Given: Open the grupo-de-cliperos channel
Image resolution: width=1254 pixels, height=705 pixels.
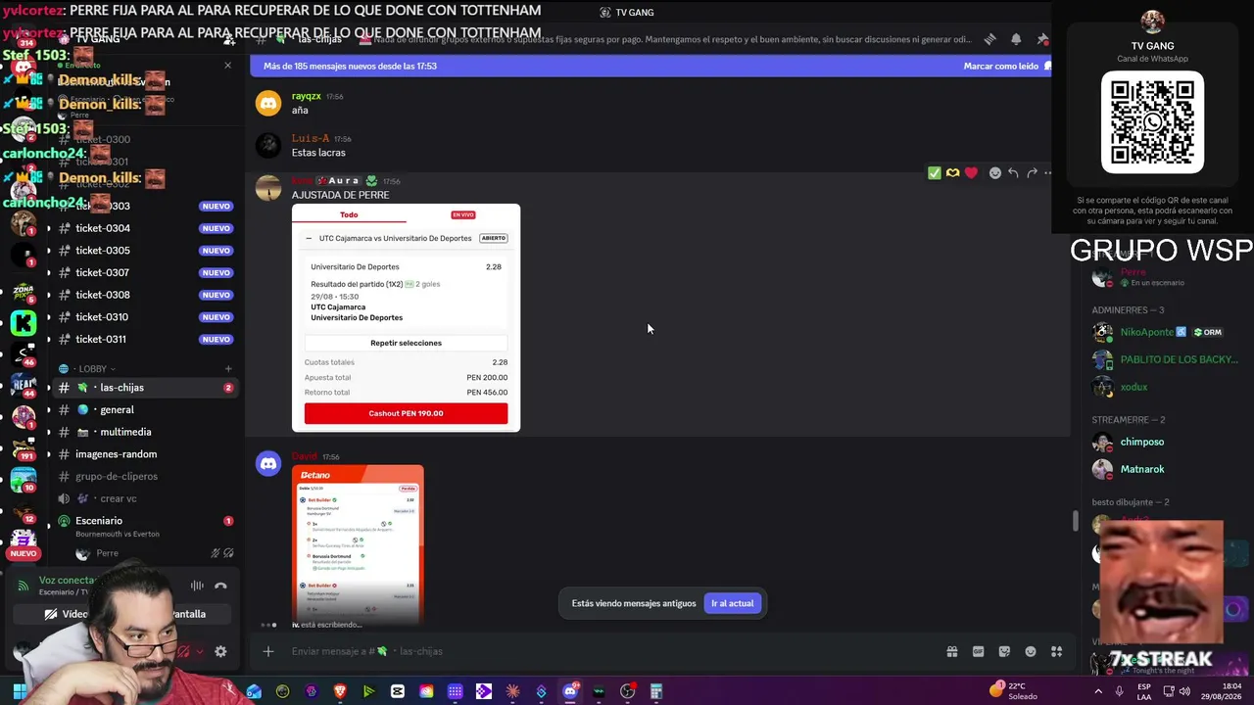Looking at the screenshot, I should coord(145,476).
